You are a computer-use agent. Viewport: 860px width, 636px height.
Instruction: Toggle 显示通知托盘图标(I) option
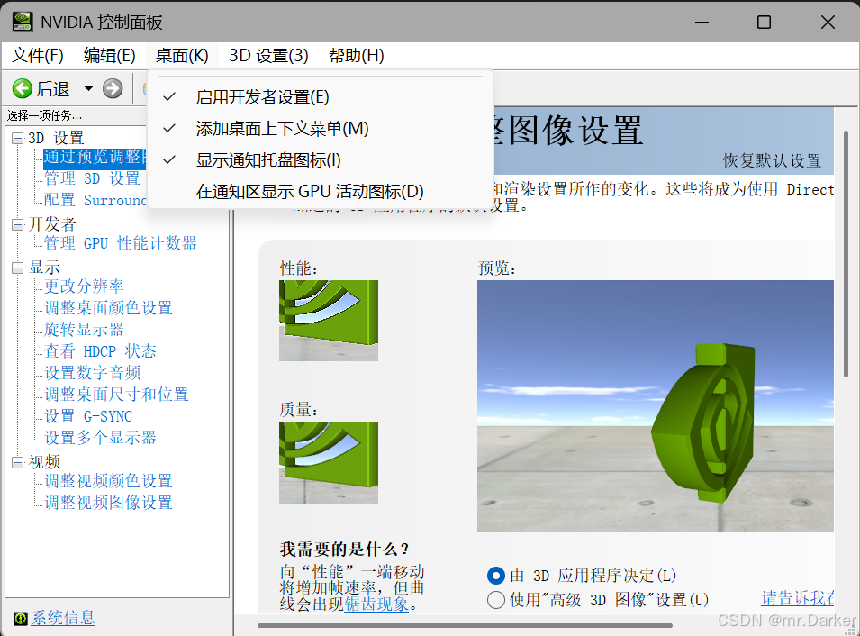(x=321, y=160)
